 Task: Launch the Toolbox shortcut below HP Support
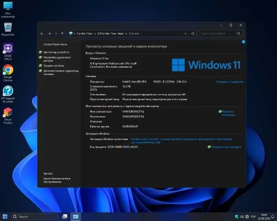pyautogui.click(x=8, y=116)
